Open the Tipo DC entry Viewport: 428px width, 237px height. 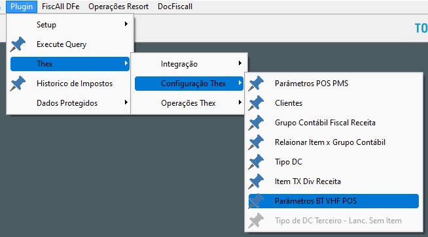334,162
